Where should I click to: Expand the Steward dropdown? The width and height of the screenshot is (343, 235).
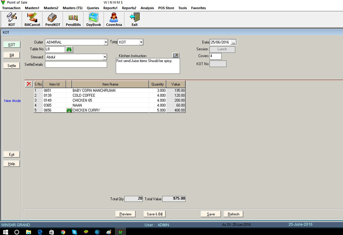105,57
